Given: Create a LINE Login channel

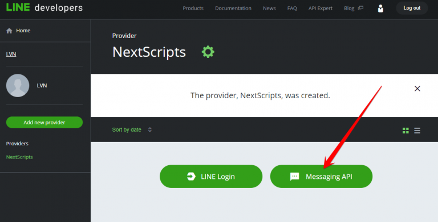Looking at the screenshot, I should click(211, 177).
